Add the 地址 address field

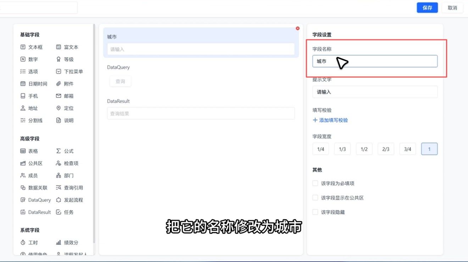pos(29,108)
